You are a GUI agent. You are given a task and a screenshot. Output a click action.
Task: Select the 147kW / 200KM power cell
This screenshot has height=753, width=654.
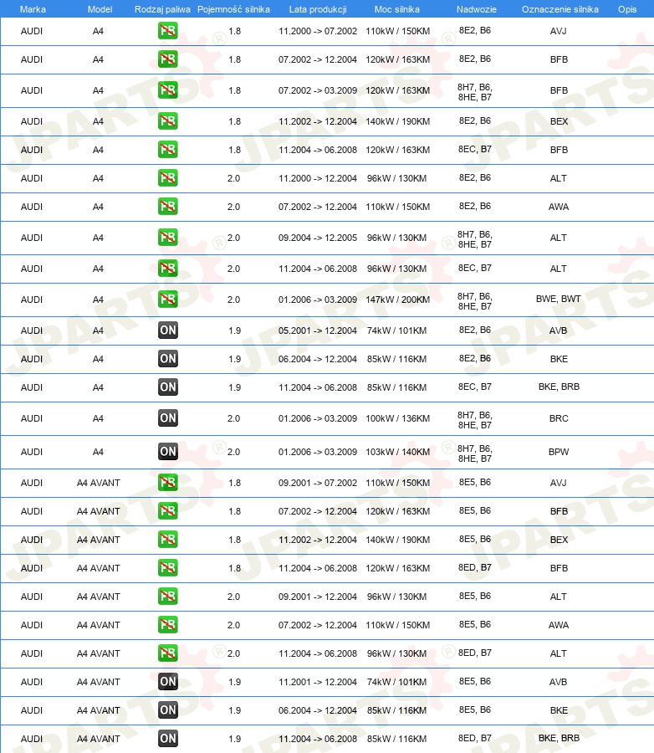click(x=397, y=300)
